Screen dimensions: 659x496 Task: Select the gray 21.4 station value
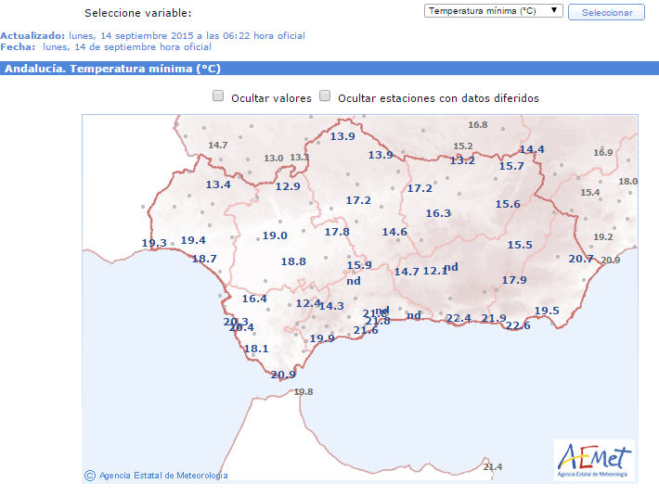[493, 466]
